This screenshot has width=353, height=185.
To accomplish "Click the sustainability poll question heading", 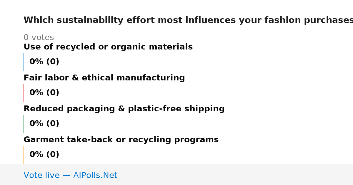I will [x=188, y=20].
